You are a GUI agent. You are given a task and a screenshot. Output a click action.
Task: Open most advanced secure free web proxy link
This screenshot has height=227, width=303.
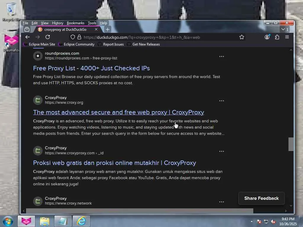click(x=118, y=112)
